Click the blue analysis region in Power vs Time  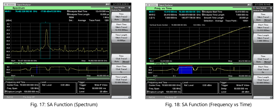(185, 70)
